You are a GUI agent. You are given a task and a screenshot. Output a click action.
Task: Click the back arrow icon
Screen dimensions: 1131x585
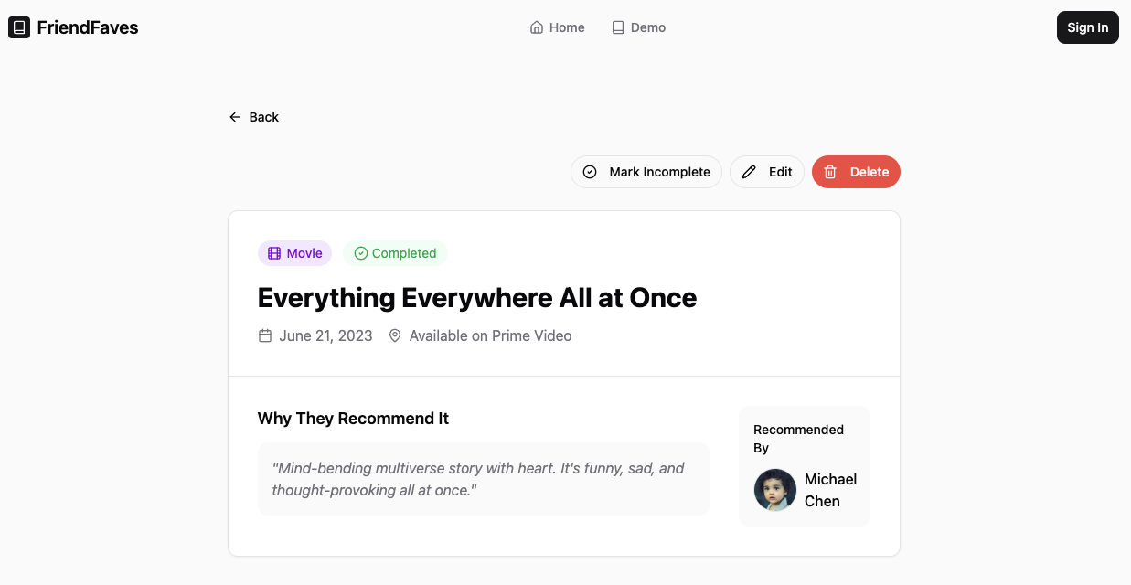[x=235, y=117]
